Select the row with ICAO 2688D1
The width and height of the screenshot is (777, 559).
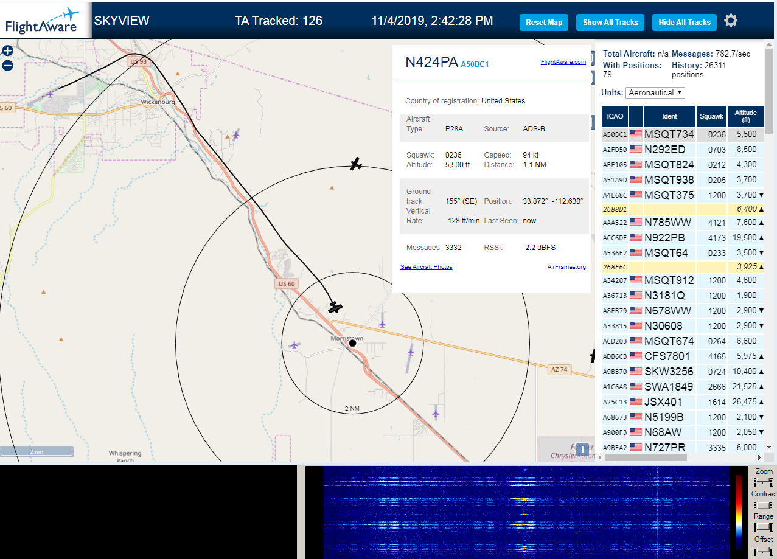[x=683, y=209]
